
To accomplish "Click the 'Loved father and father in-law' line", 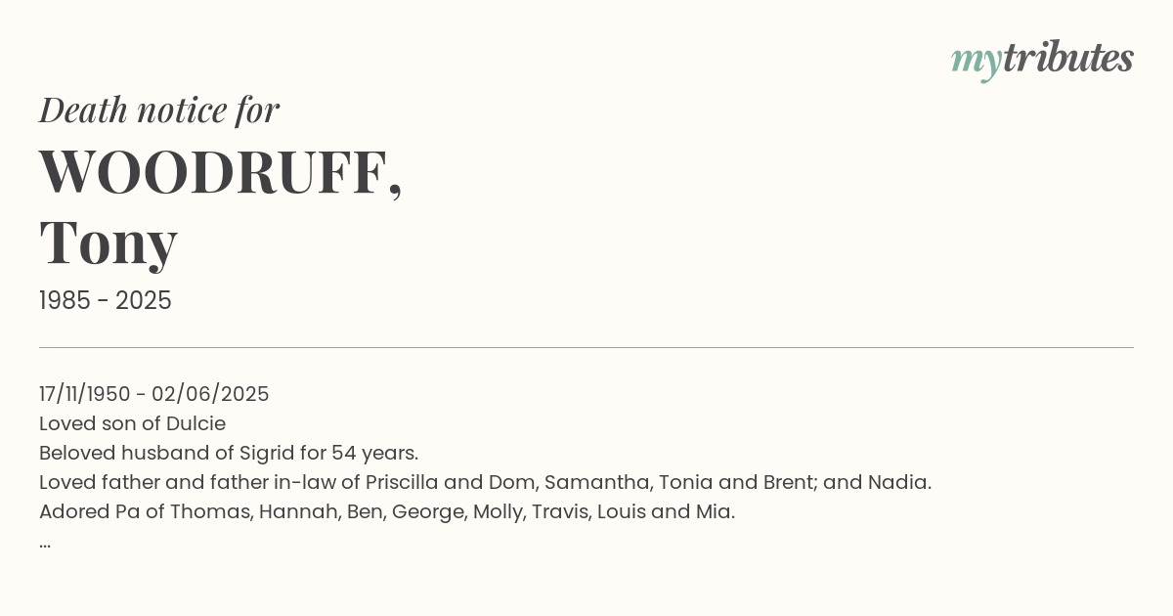I will [x=485, y=482].
